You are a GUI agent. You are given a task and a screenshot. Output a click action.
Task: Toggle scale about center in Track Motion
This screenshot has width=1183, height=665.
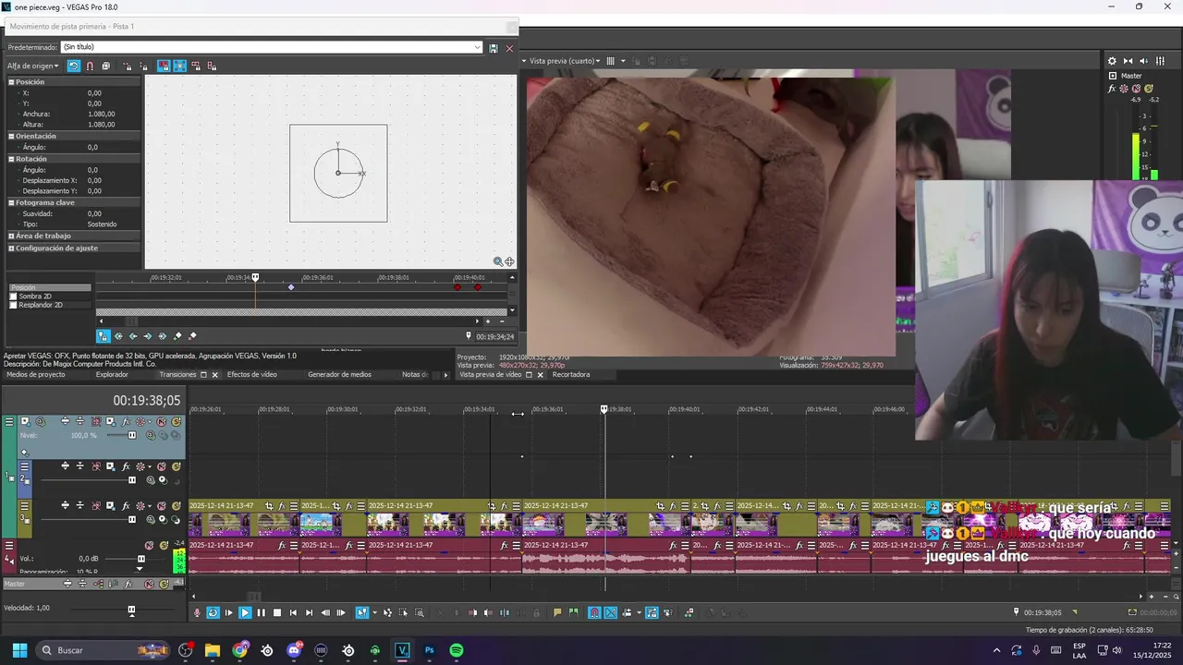click(x=179, y=66)
